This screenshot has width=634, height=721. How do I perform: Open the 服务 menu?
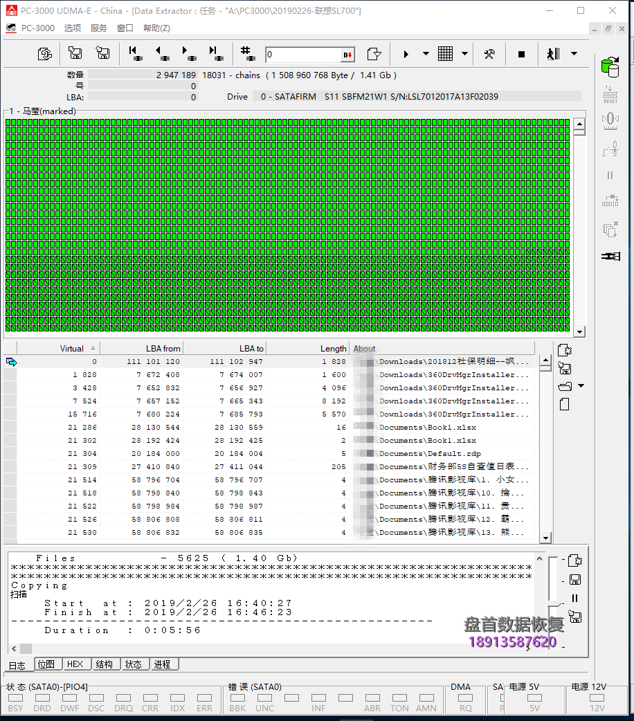coord(99,28)
